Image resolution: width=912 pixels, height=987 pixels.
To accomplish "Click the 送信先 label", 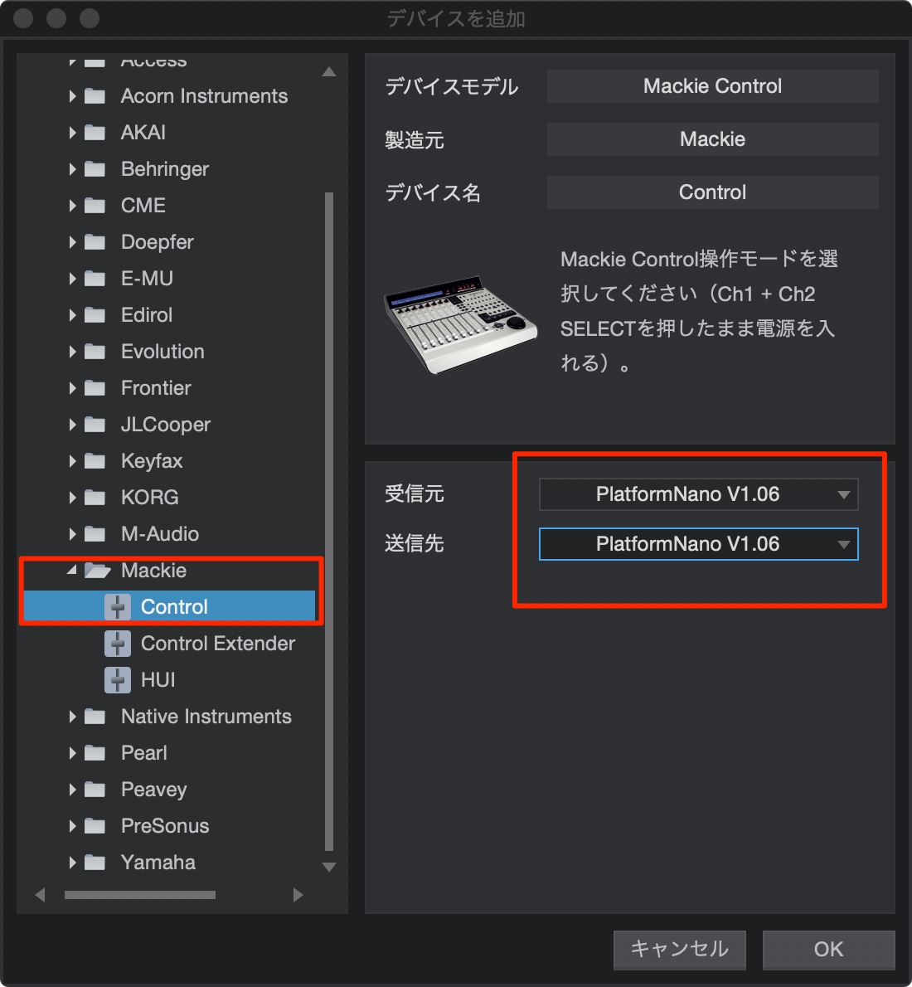I will pyautogui.click(x=415, y=544).
